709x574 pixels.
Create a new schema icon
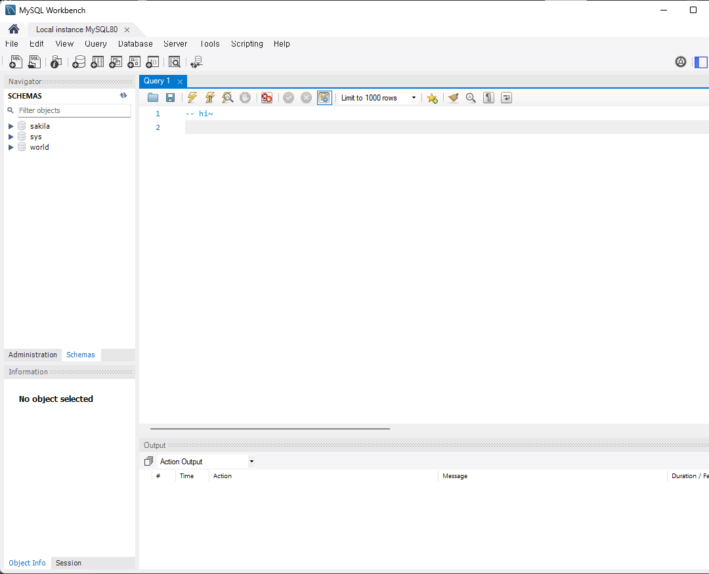click(x=79, y=62)
